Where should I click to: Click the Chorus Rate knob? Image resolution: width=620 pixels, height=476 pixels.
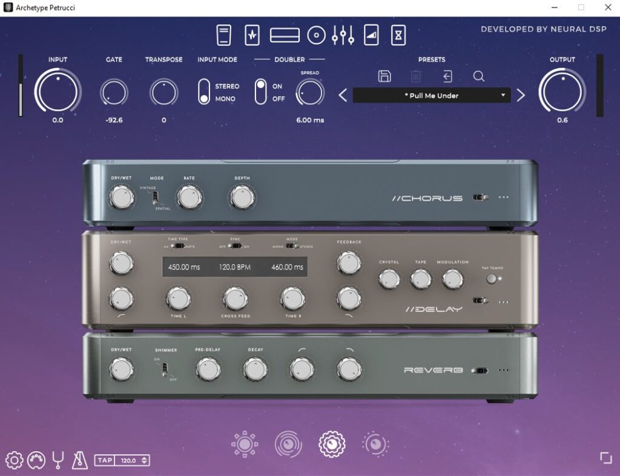tap(190, 197)
